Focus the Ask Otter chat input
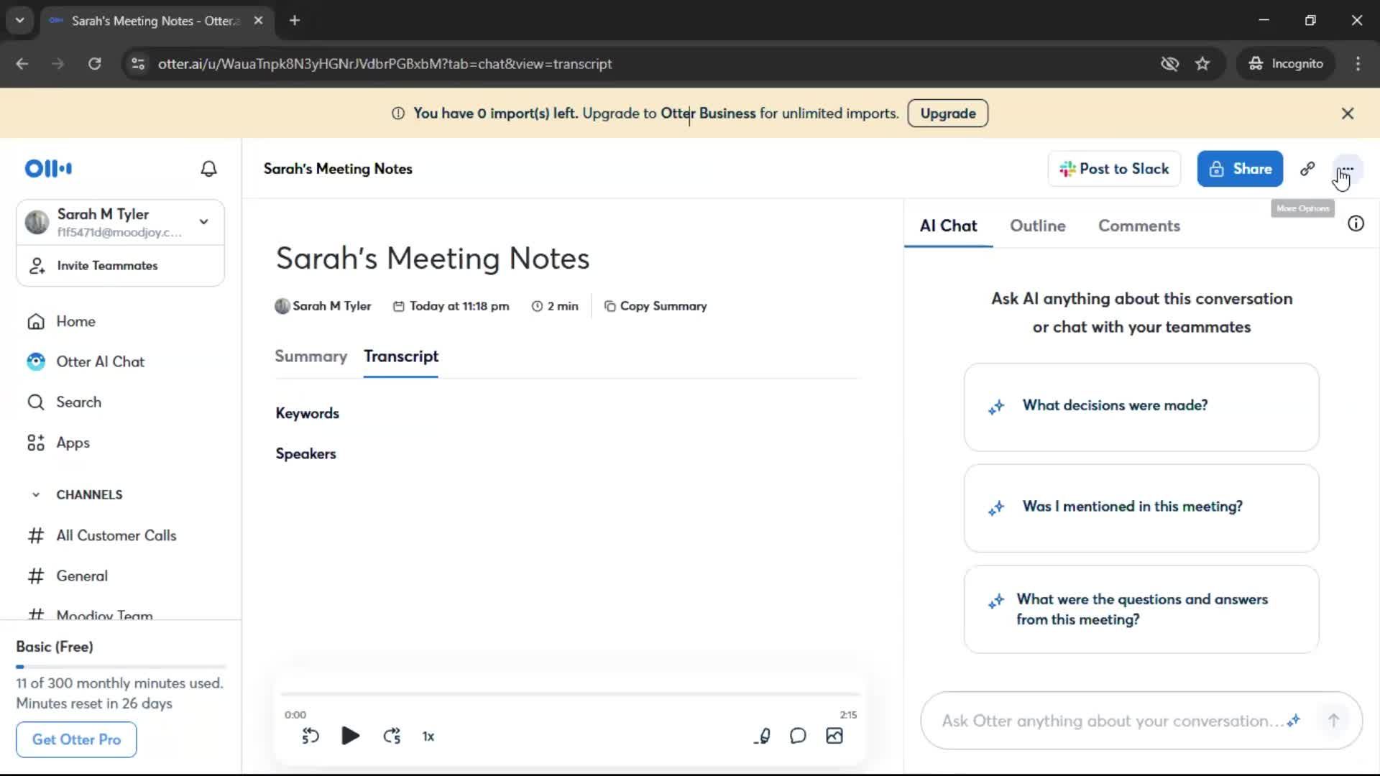 (x=1112, y=721)
